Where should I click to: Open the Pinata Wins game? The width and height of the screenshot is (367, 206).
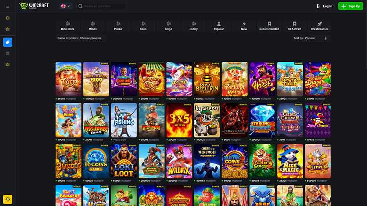(68, 120)
